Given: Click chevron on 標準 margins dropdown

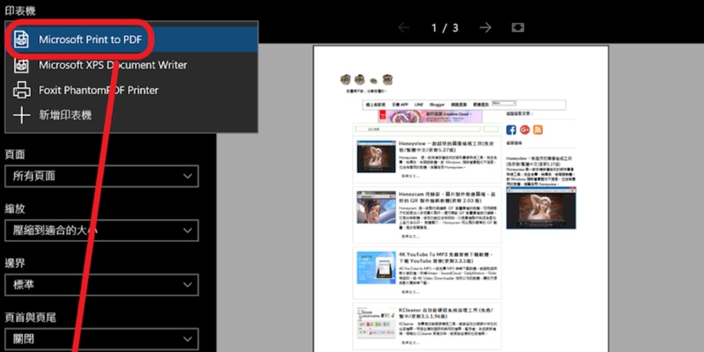Looking at the screenshot, I should (187, 285).
